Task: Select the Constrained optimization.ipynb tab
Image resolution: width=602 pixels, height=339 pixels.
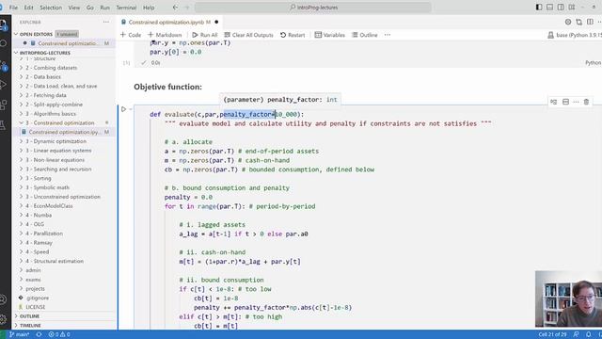Action: (169, 22)
